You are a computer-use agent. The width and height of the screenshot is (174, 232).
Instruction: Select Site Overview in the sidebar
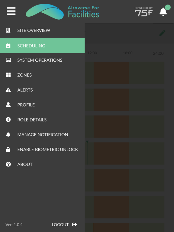pos(42,30)
